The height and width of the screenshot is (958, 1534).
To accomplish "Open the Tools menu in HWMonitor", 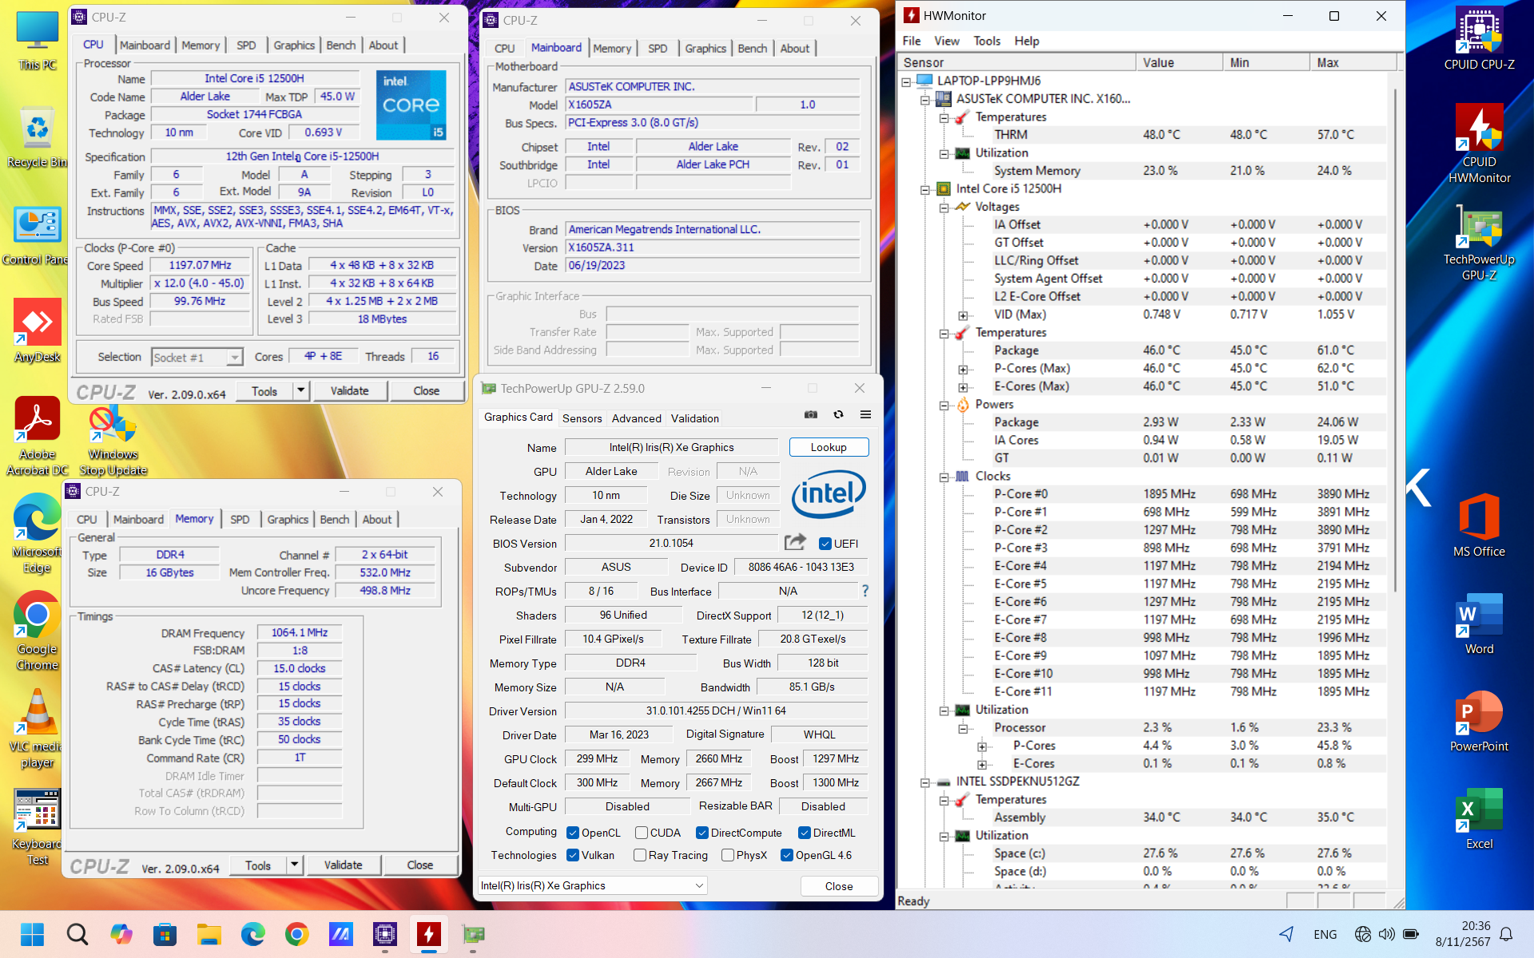I will pyautogui.click(x=986, y=41).
